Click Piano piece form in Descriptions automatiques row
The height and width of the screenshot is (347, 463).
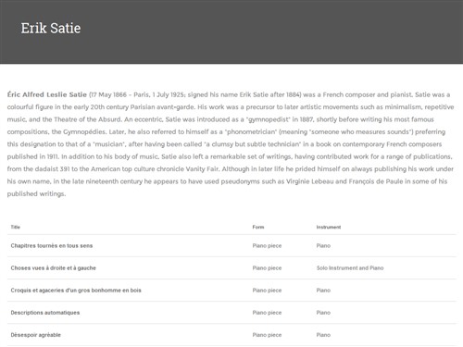267,313
